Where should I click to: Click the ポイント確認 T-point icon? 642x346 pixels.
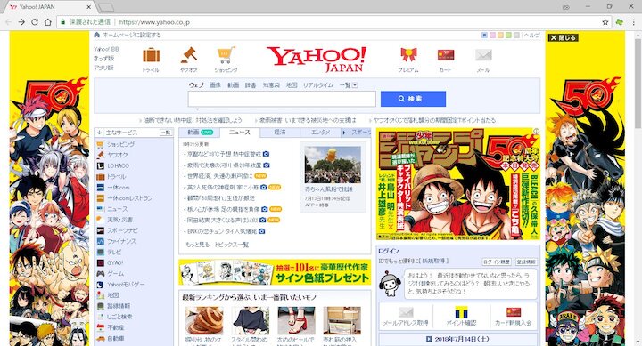tap(462, 312)
